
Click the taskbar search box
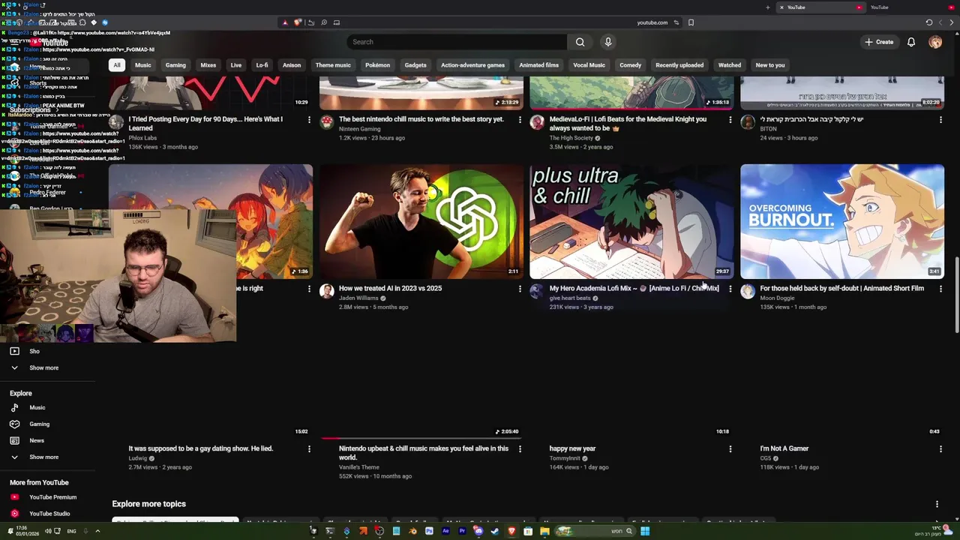[x=595, y=531]
